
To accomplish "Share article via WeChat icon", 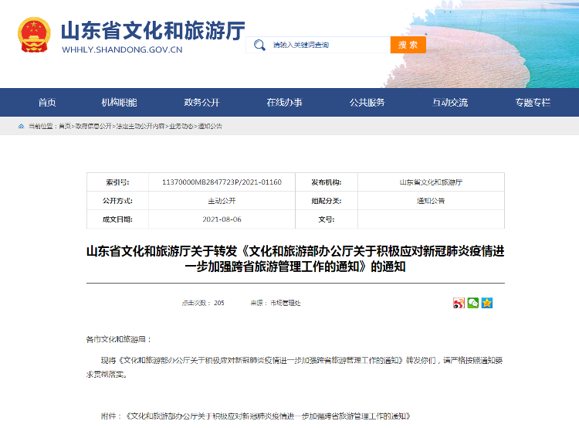I will pyautogui.click(x=472, y=303).
